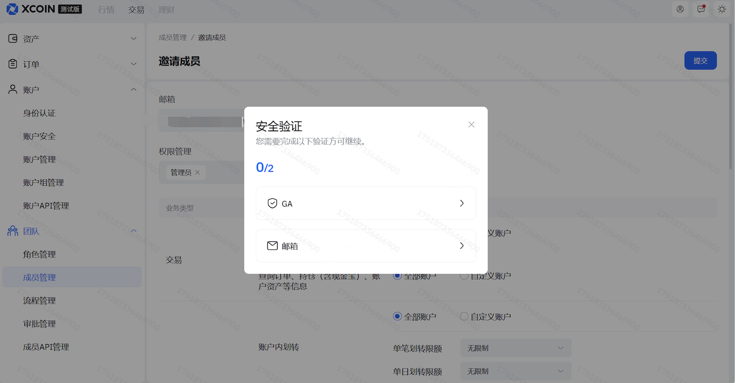Click the GA shield icon
Viewport: 735px width, 383px height.
(272, 203)
